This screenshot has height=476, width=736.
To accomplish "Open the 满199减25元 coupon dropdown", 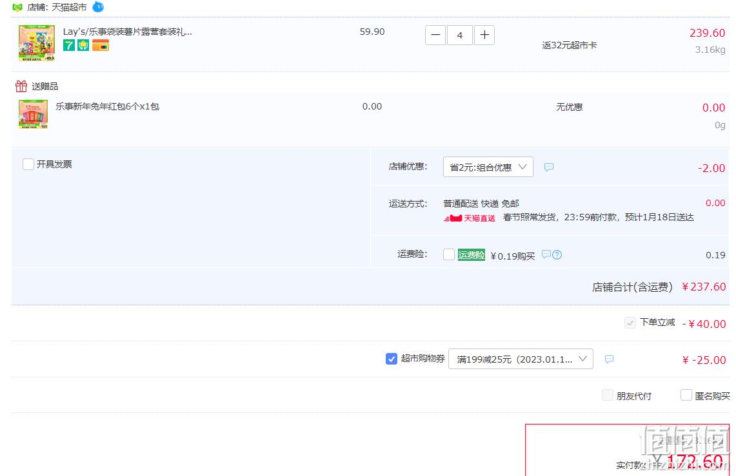I will click(521, 359).
